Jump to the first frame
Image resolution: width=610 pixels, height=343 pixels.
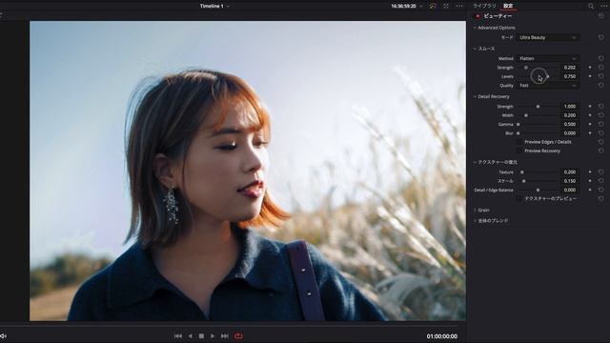click(178, 336)
